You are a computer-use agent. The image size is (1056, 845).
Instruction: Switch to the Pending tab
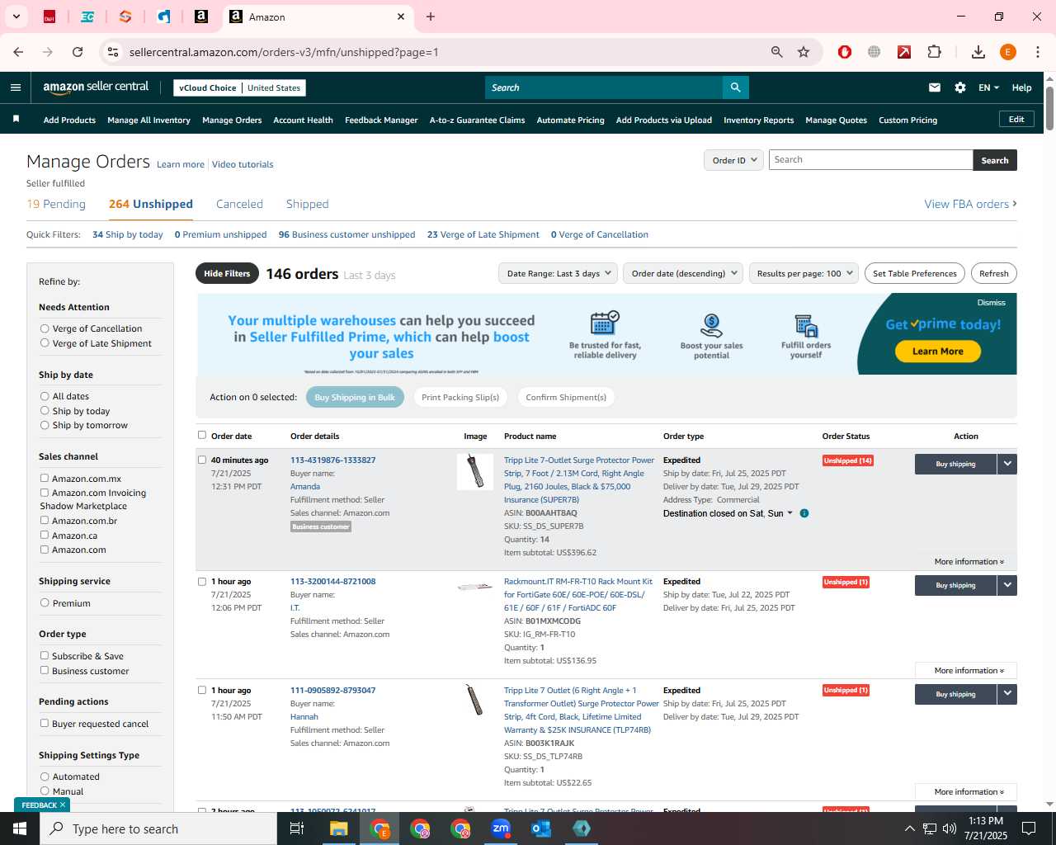pos(56,204)
